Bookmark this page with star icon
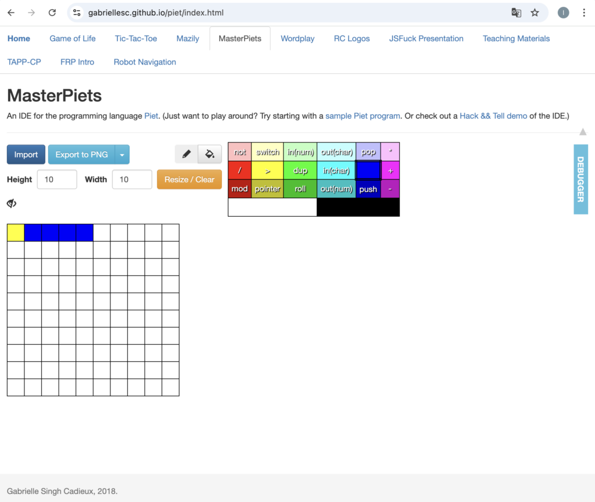The width and height of the screenshot is (595, 502). pos(535,13)
